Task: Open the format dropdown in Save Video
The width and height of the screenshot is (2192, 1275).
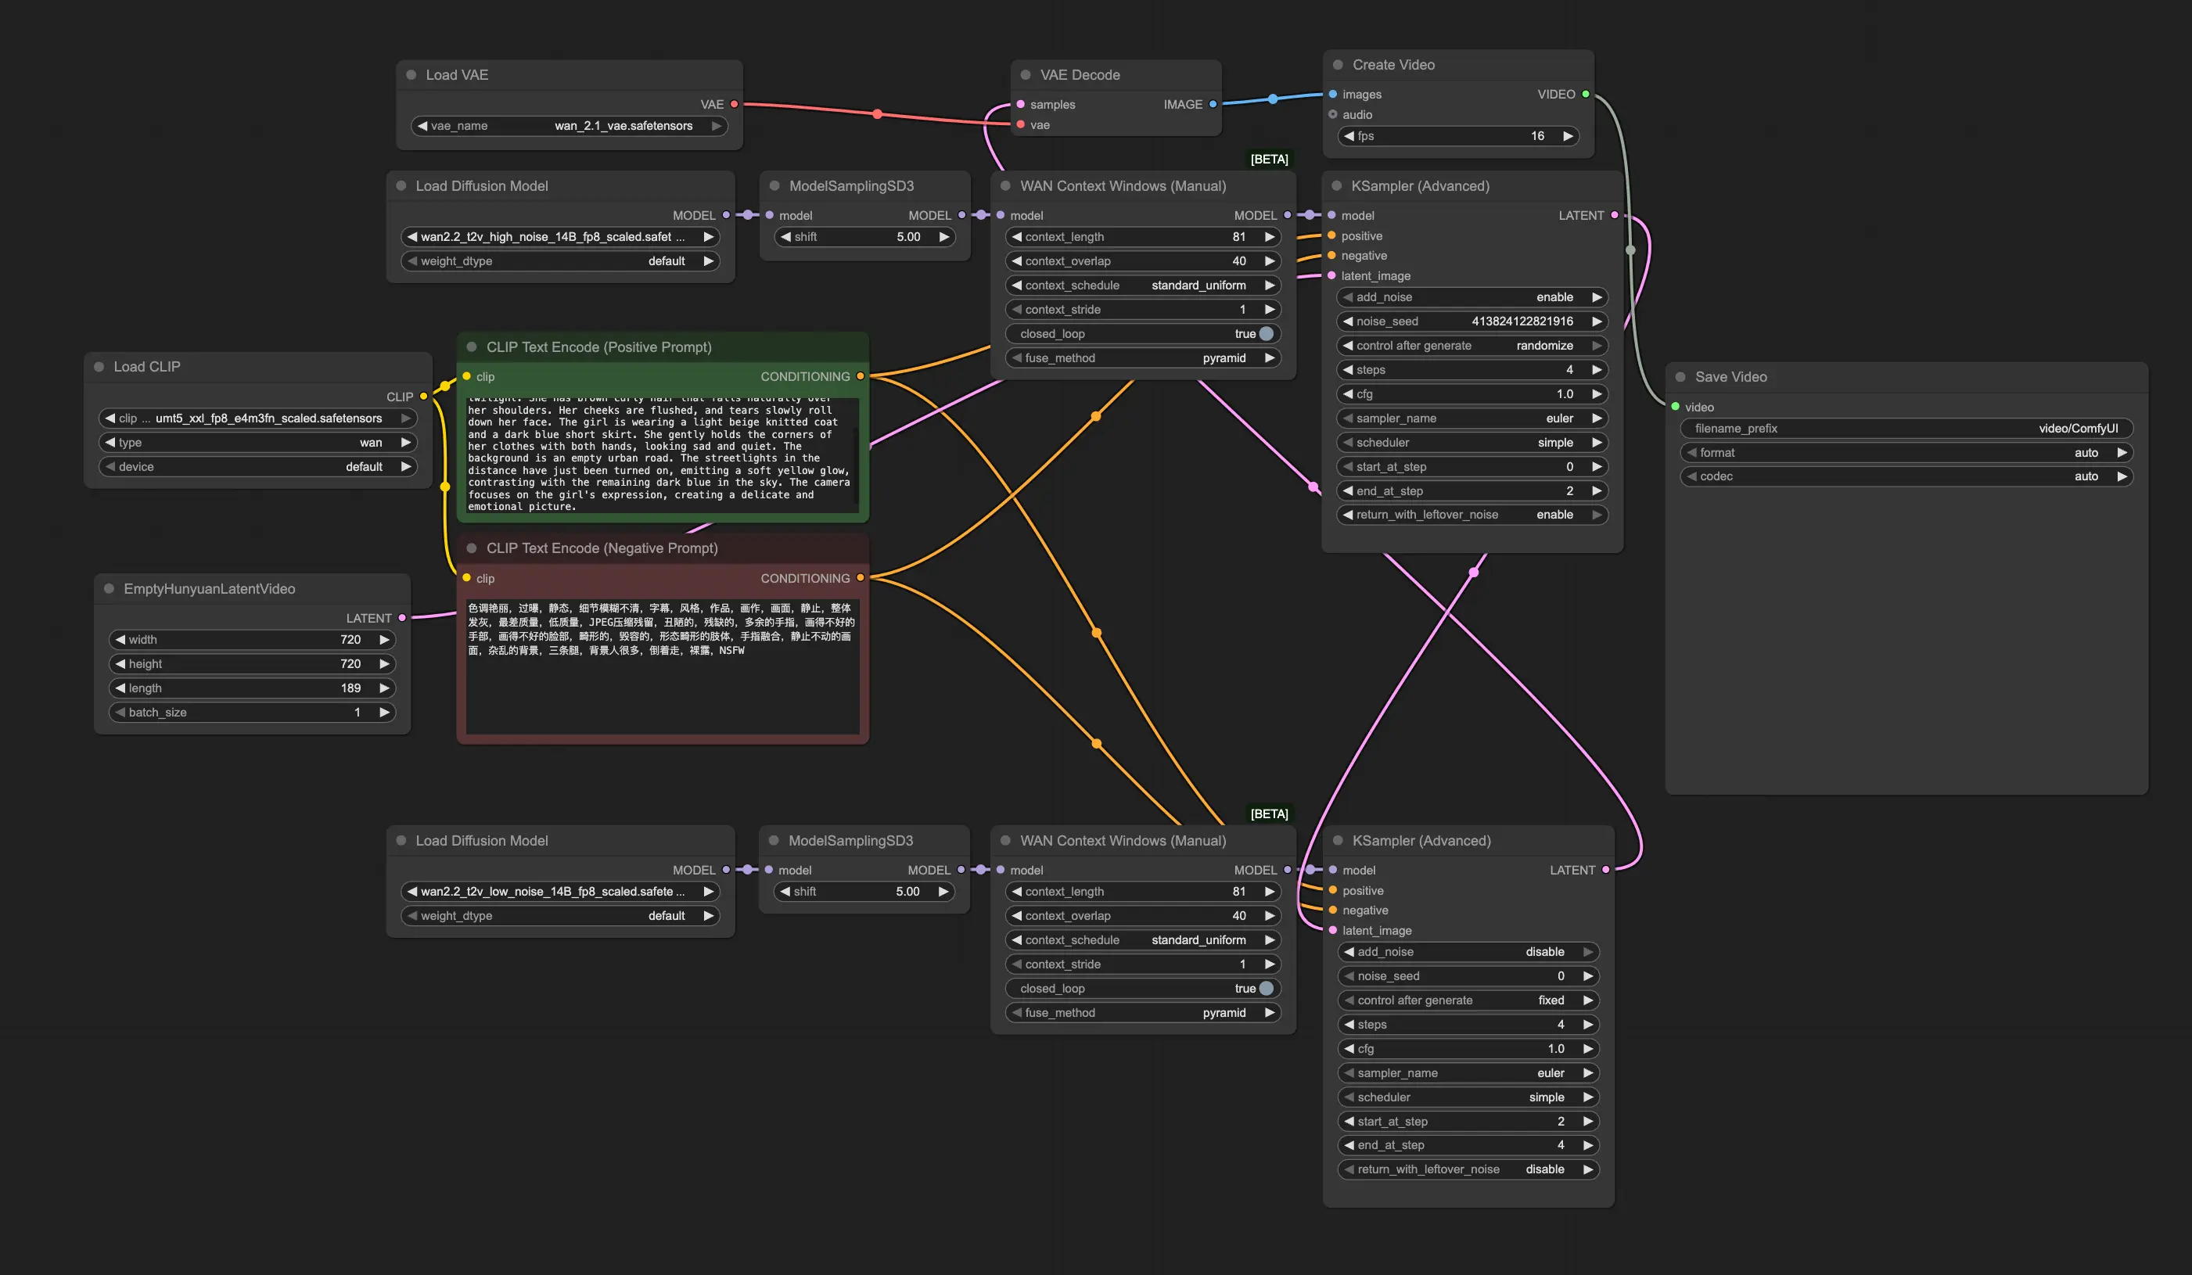Action: click(x=1906, y=453)
